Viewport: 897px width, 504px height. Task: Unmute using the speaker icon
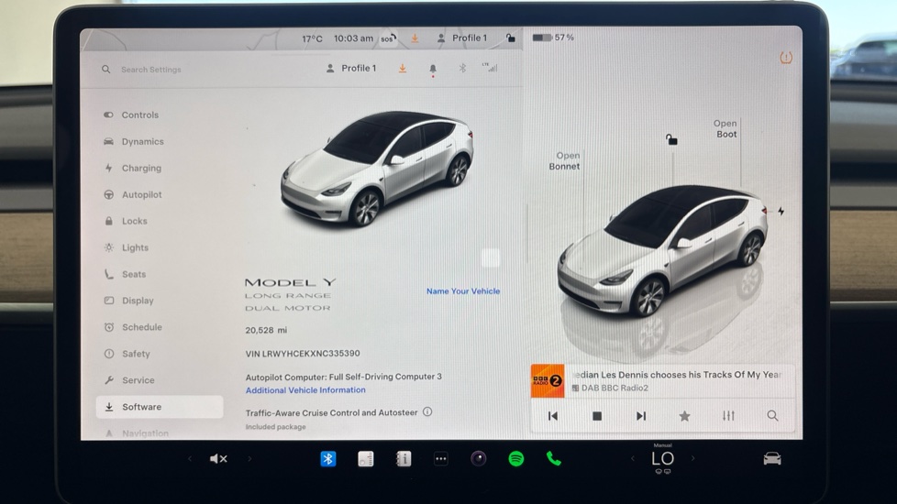point(218,458)
